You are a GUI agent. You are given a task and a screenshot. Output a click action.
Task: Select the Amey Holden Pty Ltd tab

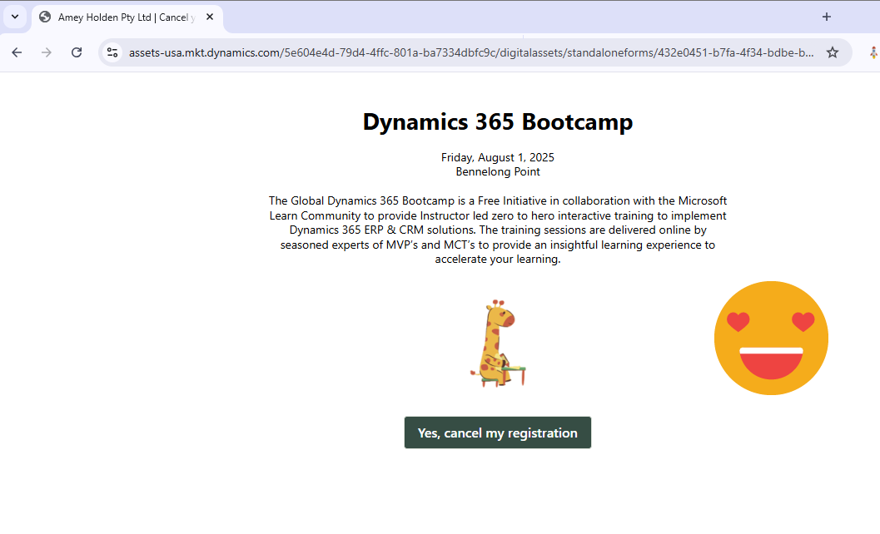click(x=127, y=17)
